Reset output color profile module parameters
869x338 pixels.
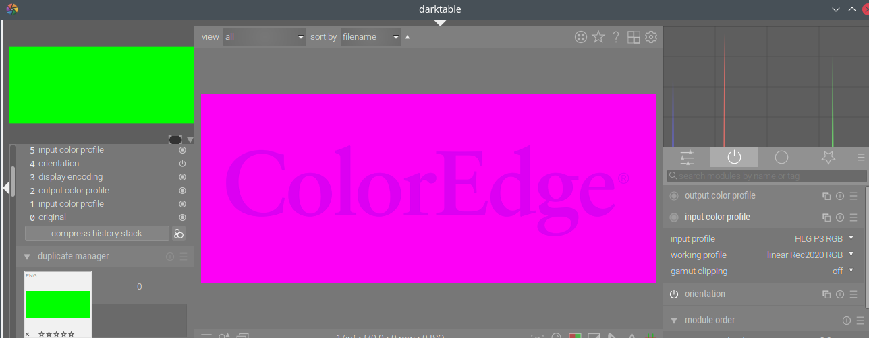click(840, 196)
